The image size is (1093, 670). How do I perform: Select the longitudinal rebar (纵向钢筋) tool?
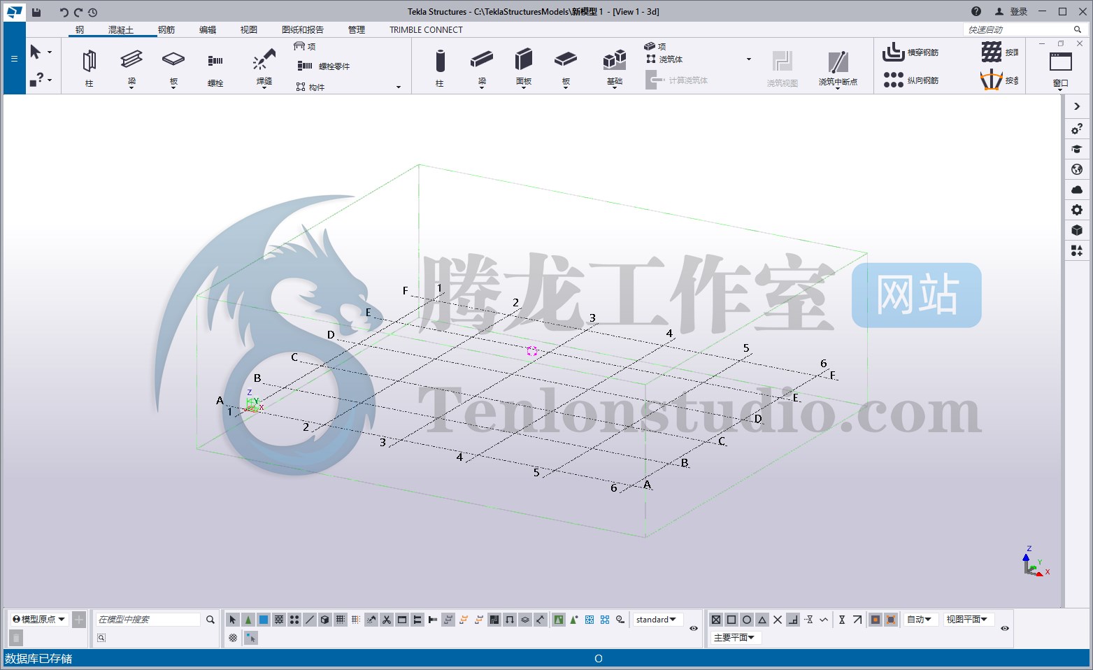pos(910,80)
